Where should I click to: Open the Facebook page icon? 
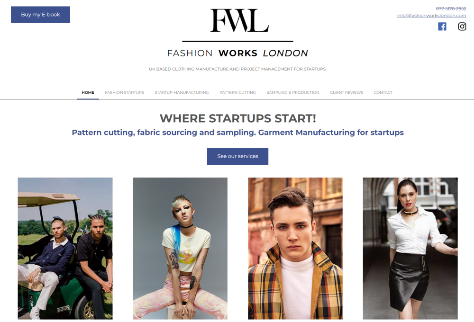tap(442, 27)
